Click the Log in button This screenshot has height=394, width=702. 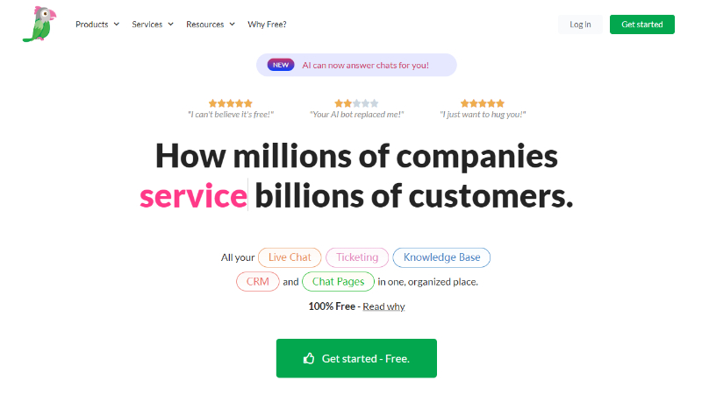580,25
